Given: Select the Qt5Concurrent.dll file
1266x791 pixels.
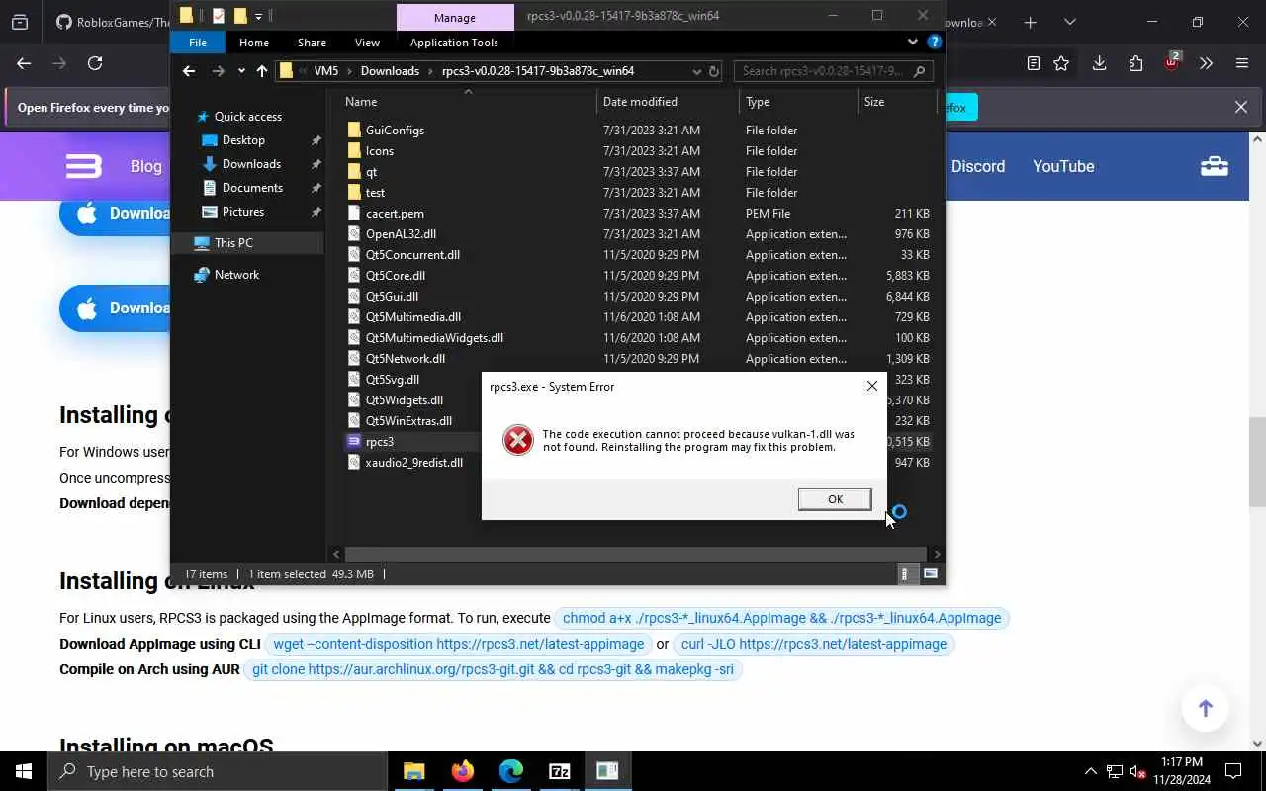Looking at the screenshot, I should coord(412,255).
